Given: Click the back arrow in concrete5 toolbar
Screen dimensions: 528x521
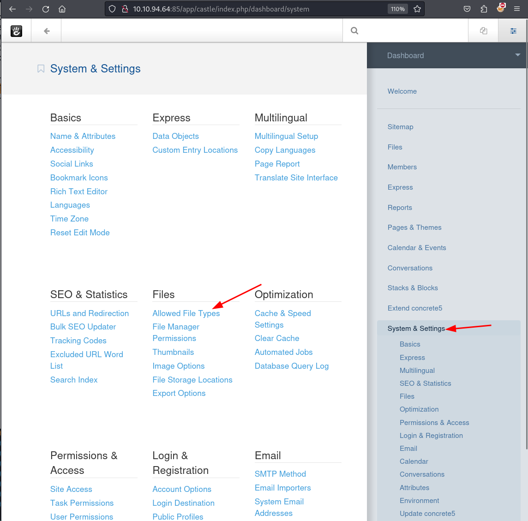Looking at the screenshot, I should pyautogui.click(x=47, y=31).
